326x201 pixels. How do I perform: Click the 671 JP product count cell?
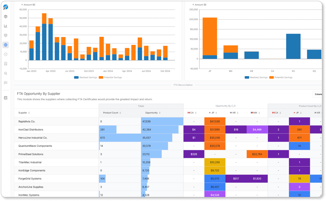click(299, 138)
